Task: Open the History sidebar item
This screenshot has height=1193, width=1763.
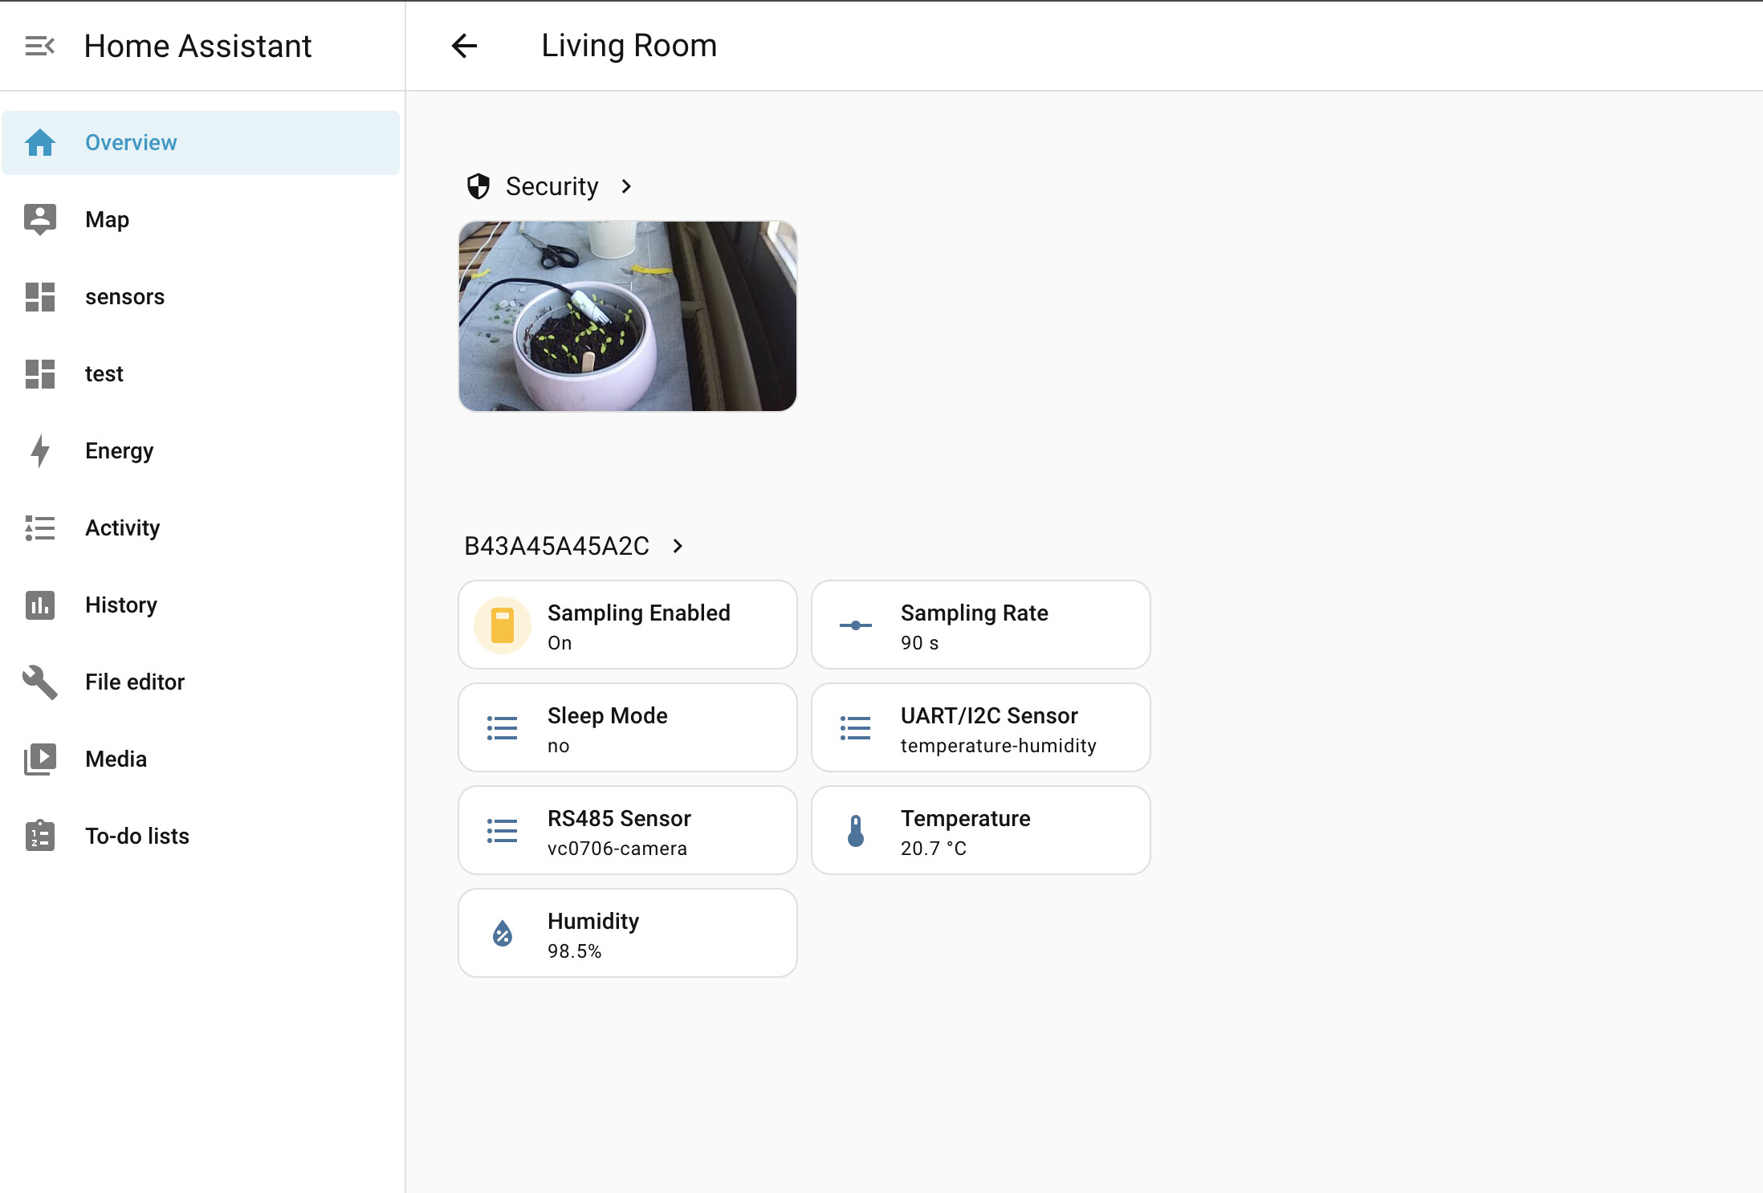Action: click(120, 605)
